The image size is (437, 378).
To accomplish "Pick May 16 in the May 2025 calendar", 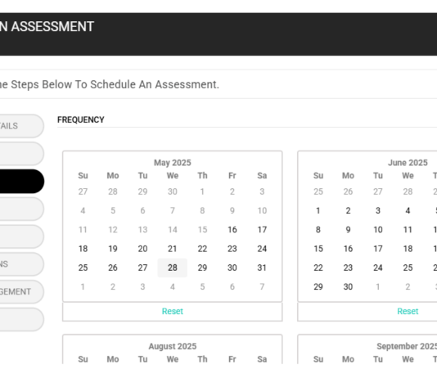I will click(232, 230).
